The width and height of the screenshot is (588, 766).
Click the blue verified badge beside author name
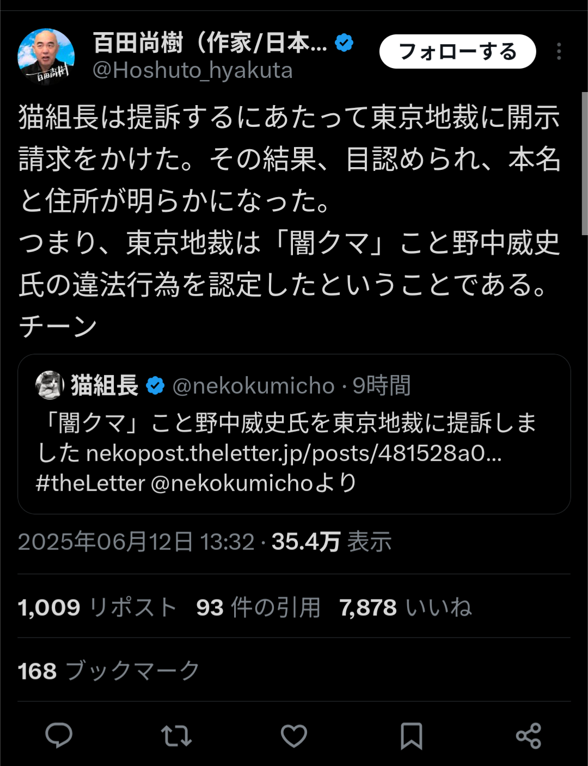coord(344,42)
